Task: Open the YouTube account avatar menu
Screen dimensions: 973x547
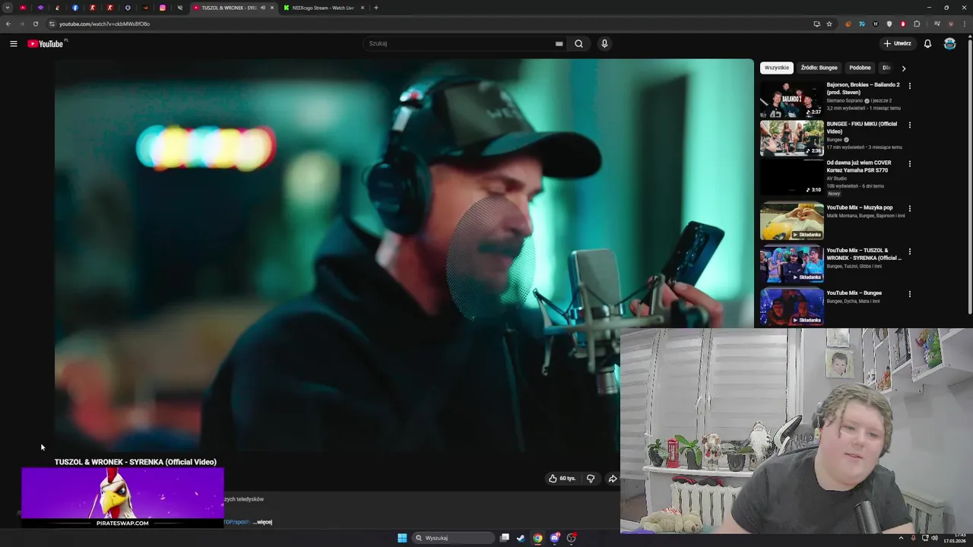Action: click(x=949, y=43)
